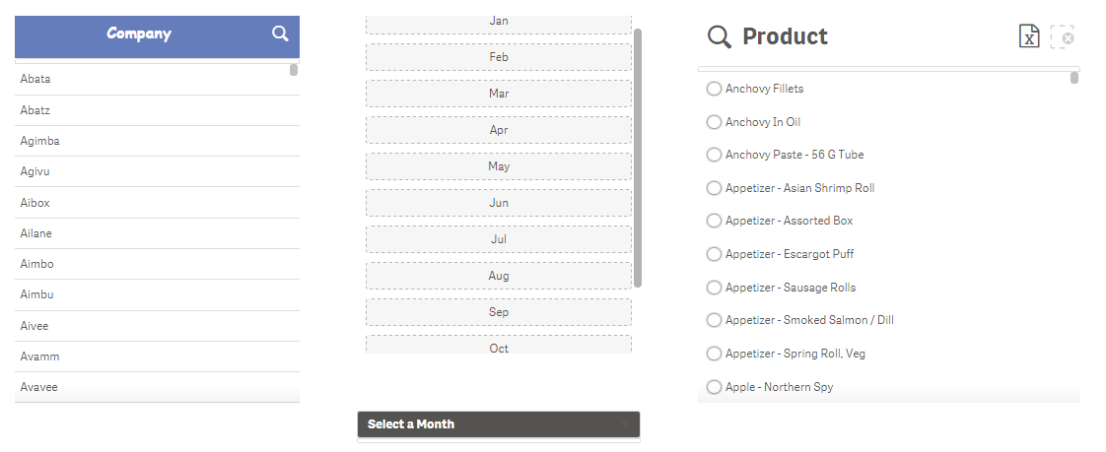Select the Anchovy In Oil radio button
1106x452 pixels.
click(714, 122)
